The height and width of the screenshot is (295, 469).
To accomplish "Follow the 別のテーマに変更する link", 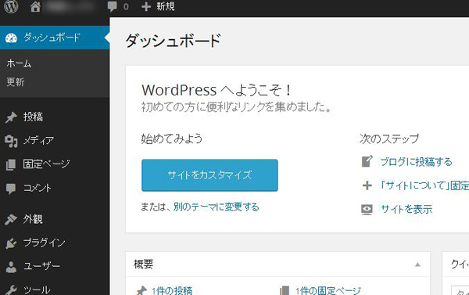I will coord(217,207).
